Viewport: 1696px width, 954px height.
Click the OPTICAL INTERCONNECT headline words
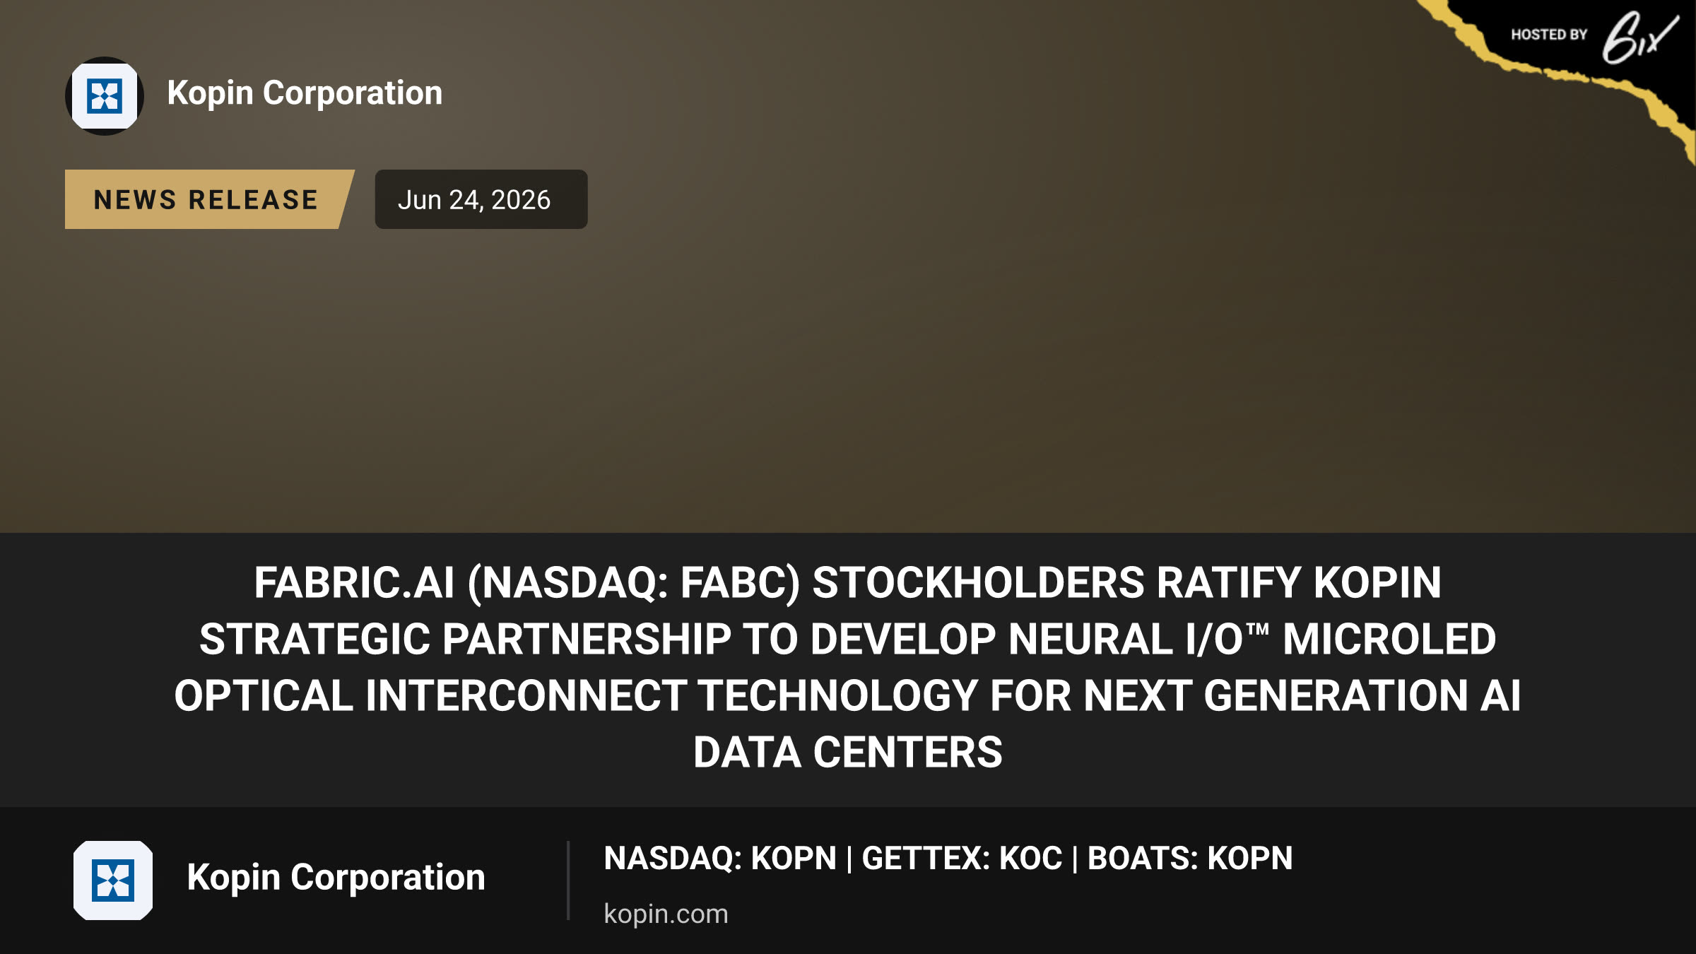pos(430,696)
